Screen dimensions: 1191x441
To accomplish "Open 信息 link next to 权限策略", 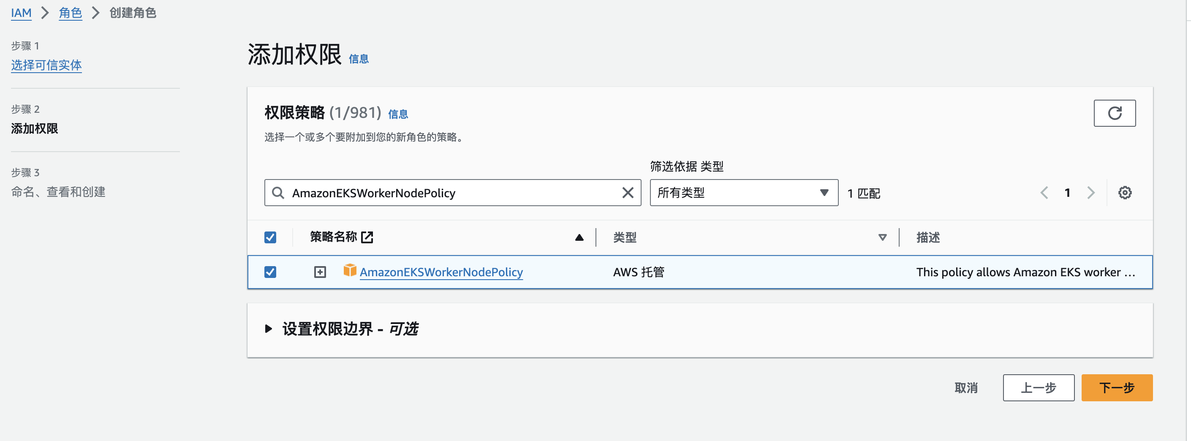I will [x=397, y=114].
